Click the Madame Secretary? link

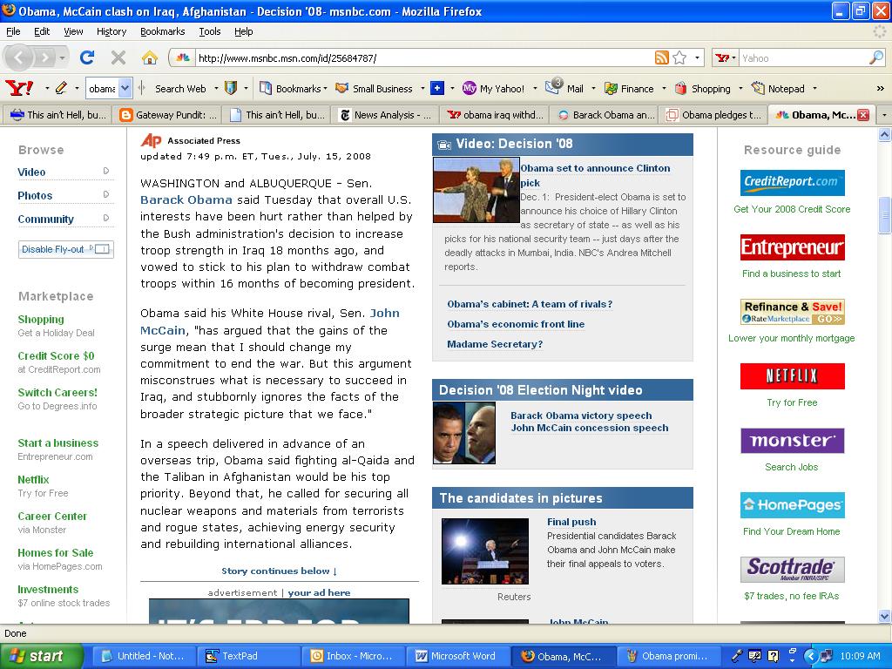tap(495, 344)
